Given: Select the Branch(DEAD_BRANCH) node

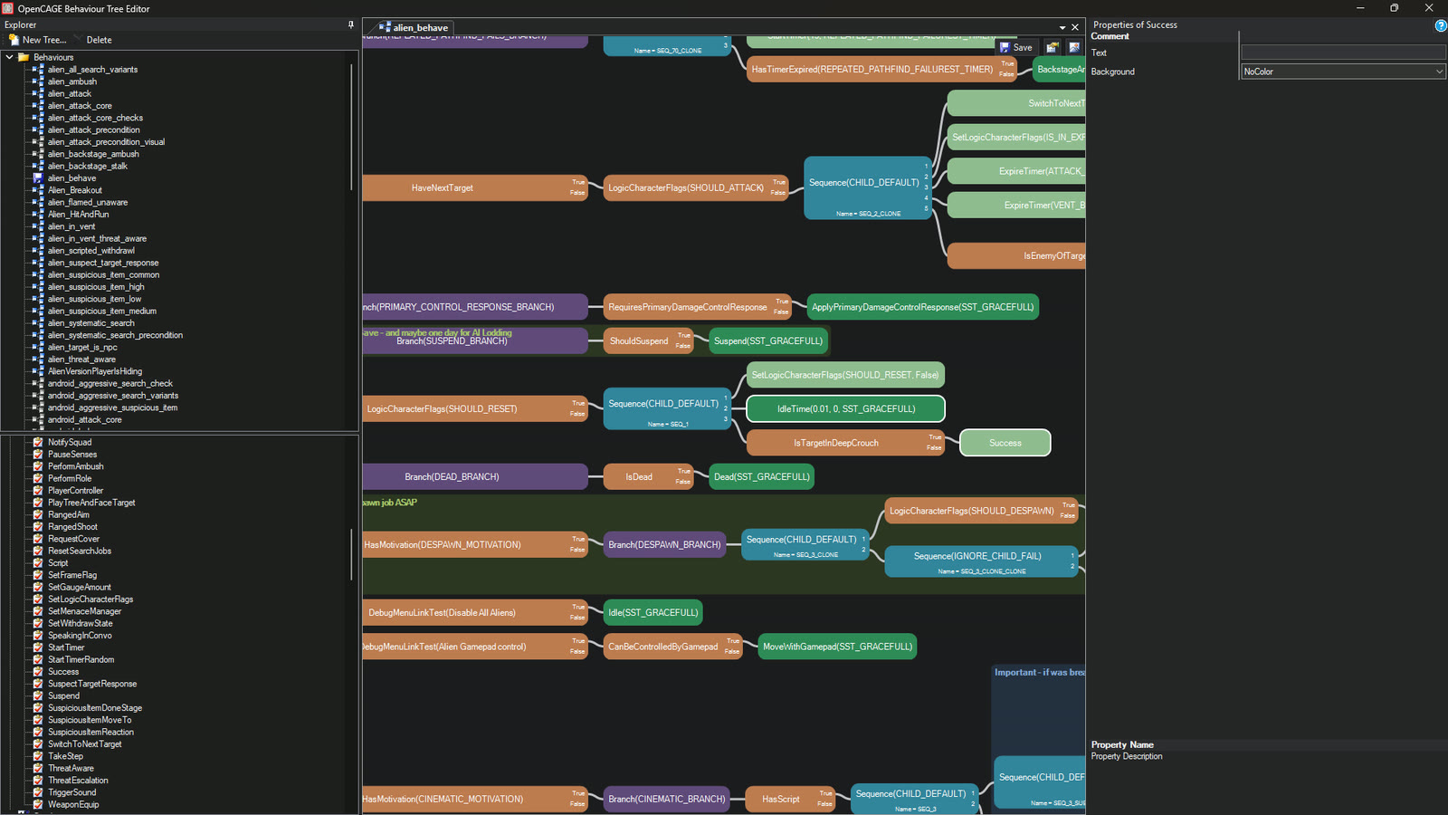Looking at the screenshot, I should tap(475, 477).
